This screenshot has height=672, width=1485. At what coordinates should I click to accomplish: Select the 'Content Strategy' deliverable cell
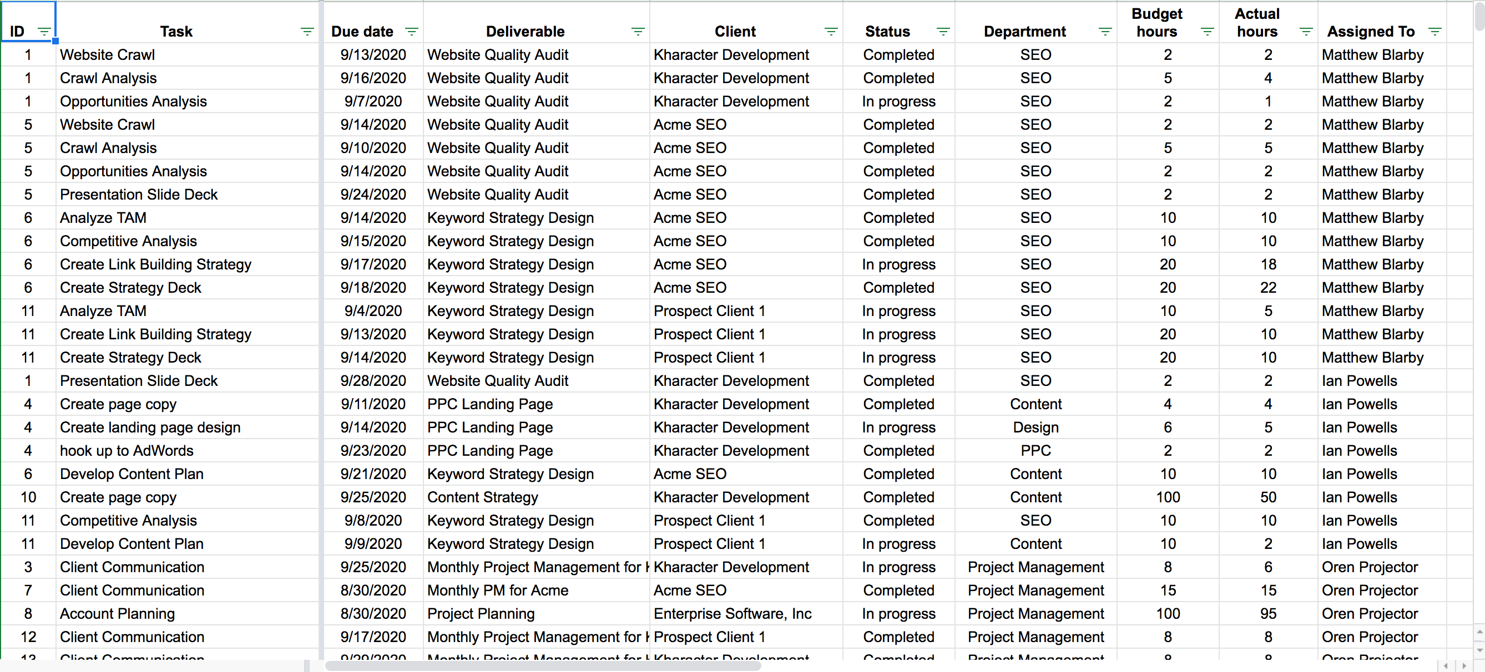(x=536, y=497)
